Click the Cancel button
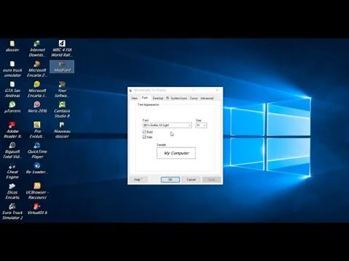Viewport: 349px width, 261px height. click(x=191, y=180)
